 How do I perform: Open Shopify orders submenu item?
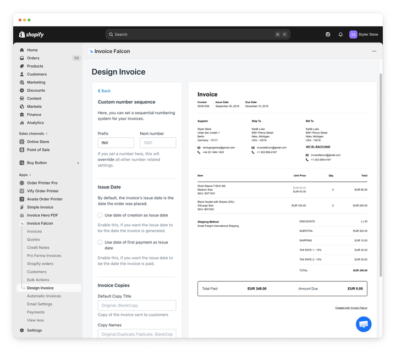point(40,264)
